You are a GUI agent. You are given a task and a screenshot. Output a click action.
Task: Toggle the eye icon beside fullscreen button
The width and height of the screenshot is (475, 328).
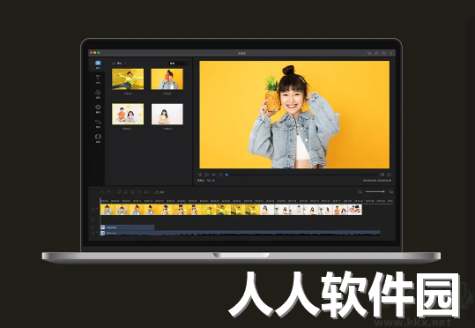tap(382, 175)
